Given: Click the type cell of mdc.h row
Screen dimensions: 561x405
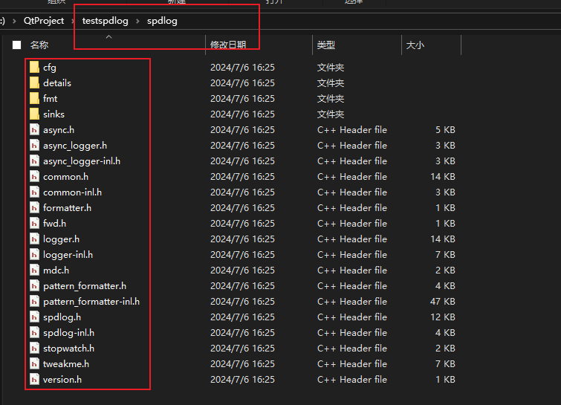Looking at the screenshot, I should click(x=352, y=270).
